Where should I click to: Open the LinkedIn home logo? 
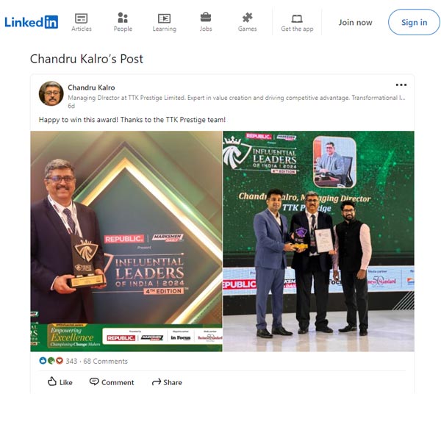pyautogui.click(x=31, y=22)
